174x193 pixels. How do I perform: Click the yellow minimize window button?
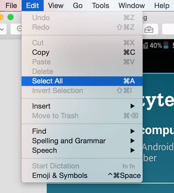[1, 17]
